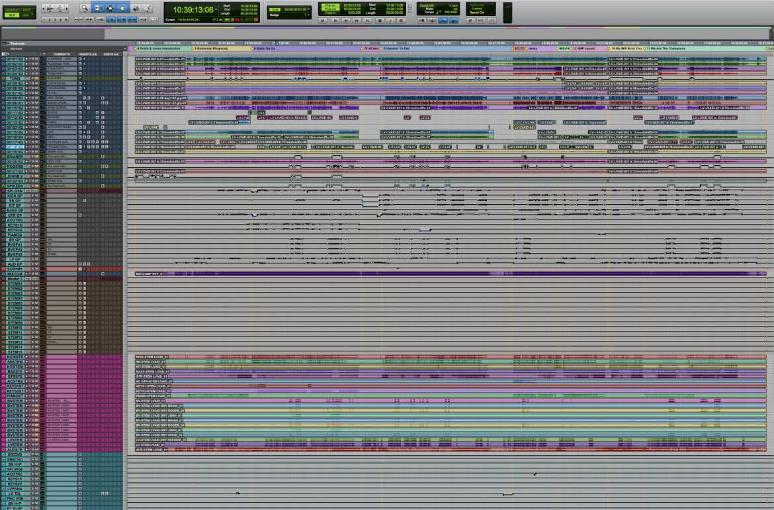Screen dimensions: 774x510
Task: Toggle solo on the BRIANBV track
Action: [32, 157]
